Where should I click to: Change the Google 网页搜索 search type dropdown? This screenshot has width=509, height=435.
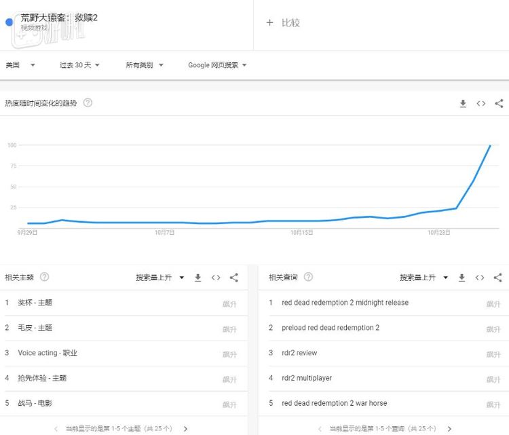click(217, 65)
